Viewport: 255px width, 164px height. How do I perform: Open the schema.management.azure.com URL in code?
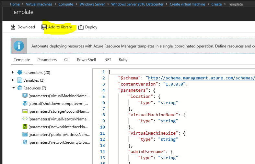click(x=201, y=78)
